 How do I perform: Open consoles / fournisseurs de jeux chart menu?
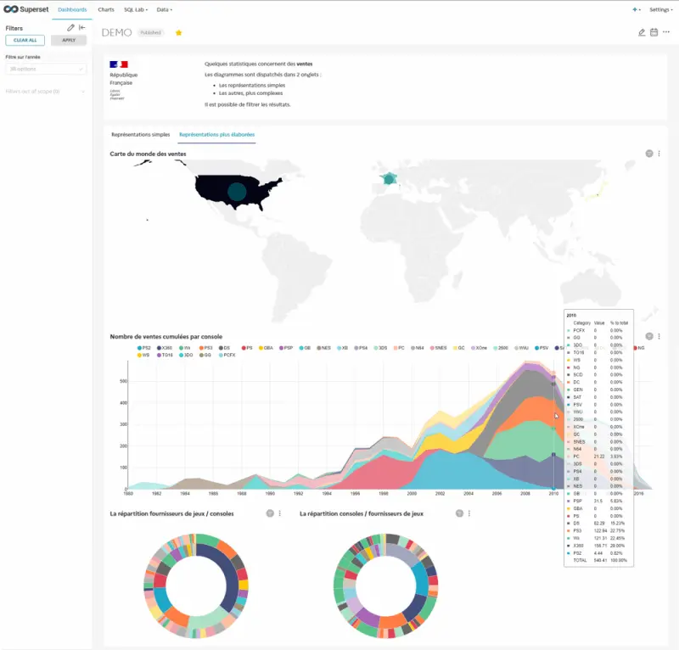469,513
